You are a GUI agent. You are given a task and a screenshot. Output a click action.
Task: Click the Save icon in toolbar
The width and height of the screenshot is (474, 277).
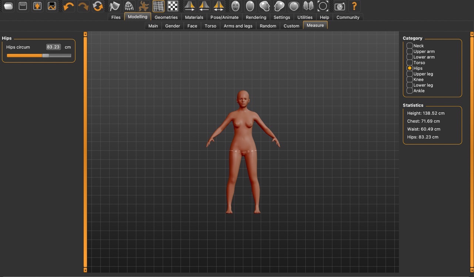click(23, 6)
